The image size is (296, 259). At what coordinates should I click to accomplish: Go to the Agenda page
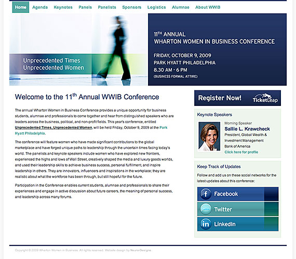(x=40, y=7)
